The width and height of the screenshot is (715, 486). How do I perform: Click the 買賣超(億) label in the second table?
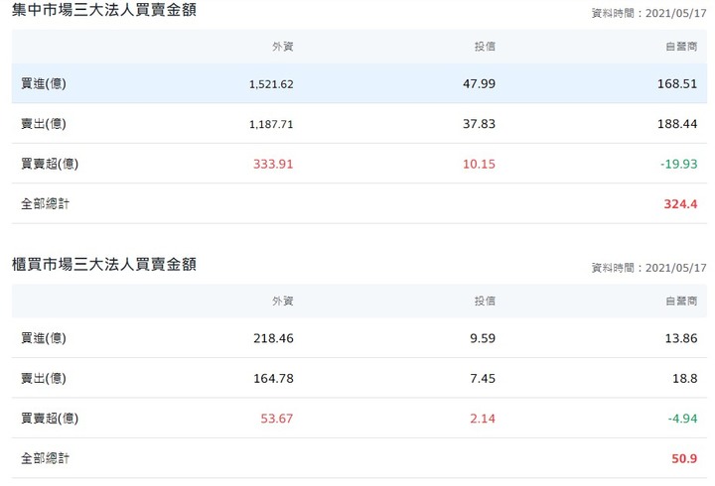coord(50,419)
